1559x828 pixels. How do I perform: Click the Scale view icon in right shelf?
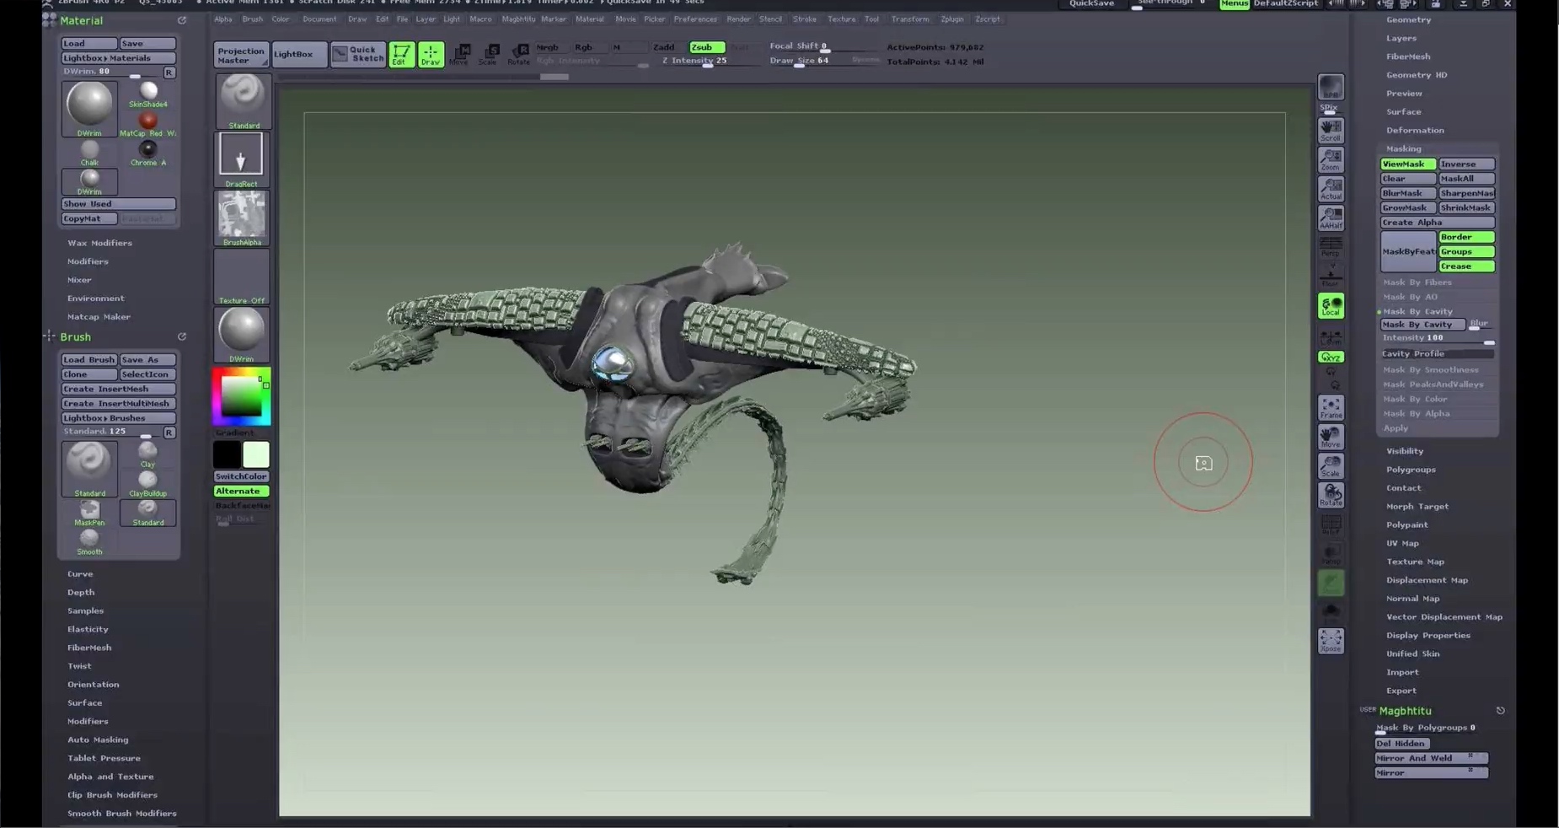[x=1331, y=466]
